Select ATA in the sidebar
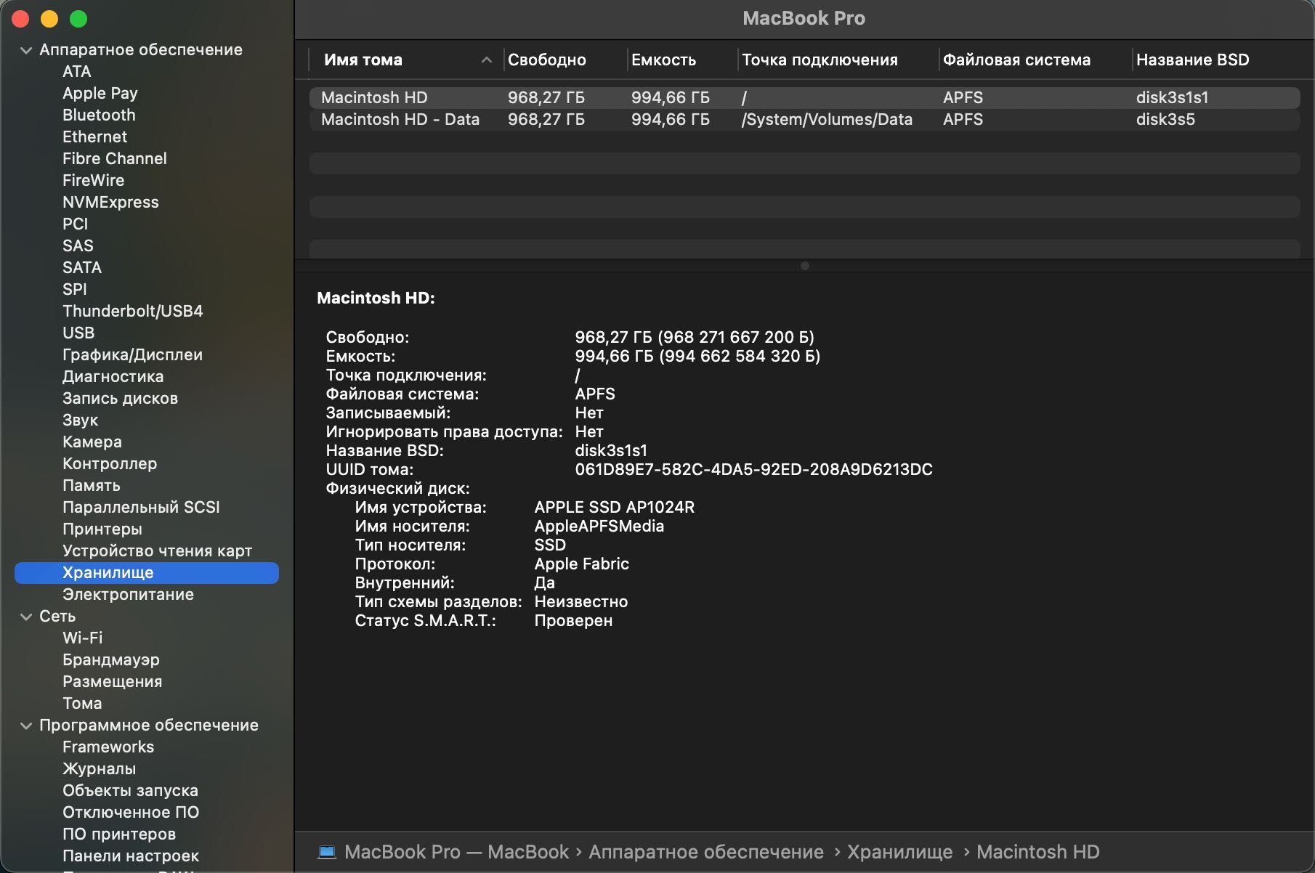The height and width of the screenshot is (873, 1315). pyautogui.click(x=77, y=71)
